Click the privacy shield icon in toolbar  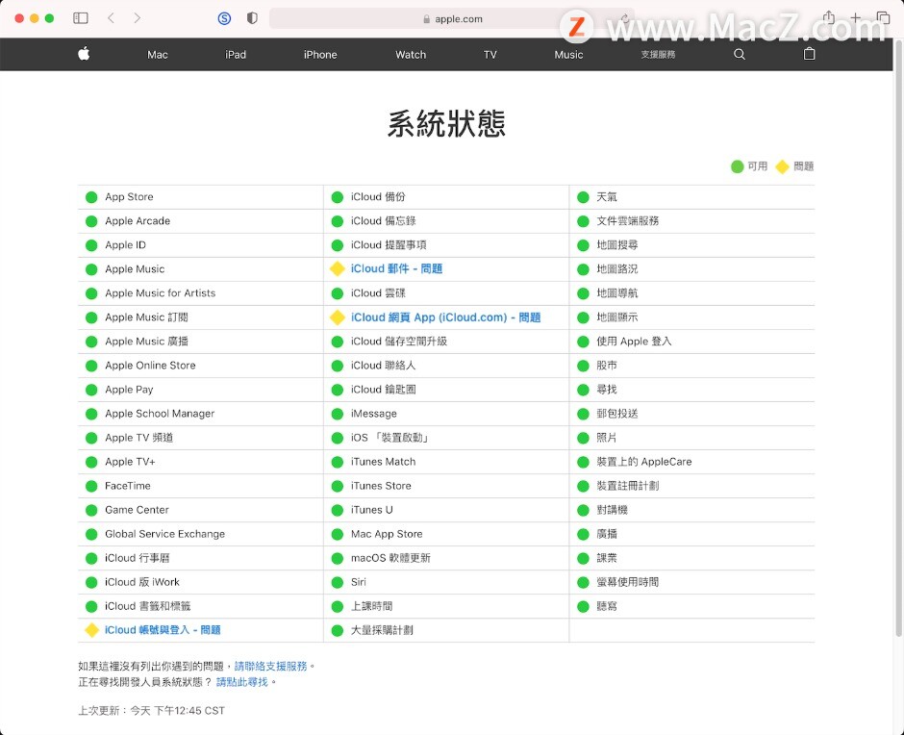tap(252, 17)
